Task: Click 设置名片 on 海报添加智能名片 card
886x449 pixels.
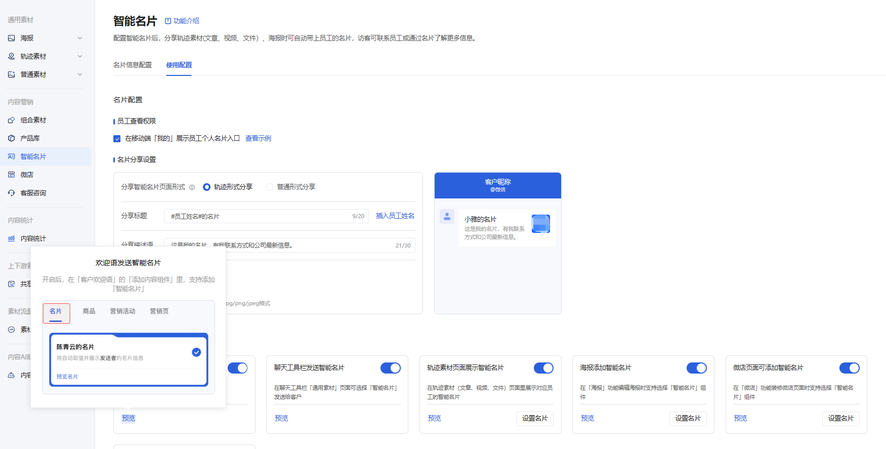Action: [688, 419]
